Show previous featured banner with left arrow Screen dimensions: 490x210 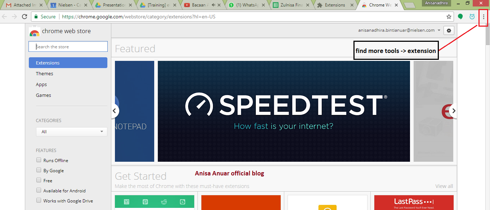[114, 111]
